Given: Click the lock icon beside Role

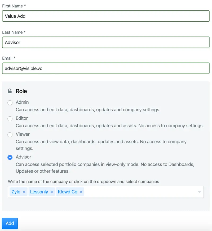Looking at the screenshot, I should tap(10, 91).
